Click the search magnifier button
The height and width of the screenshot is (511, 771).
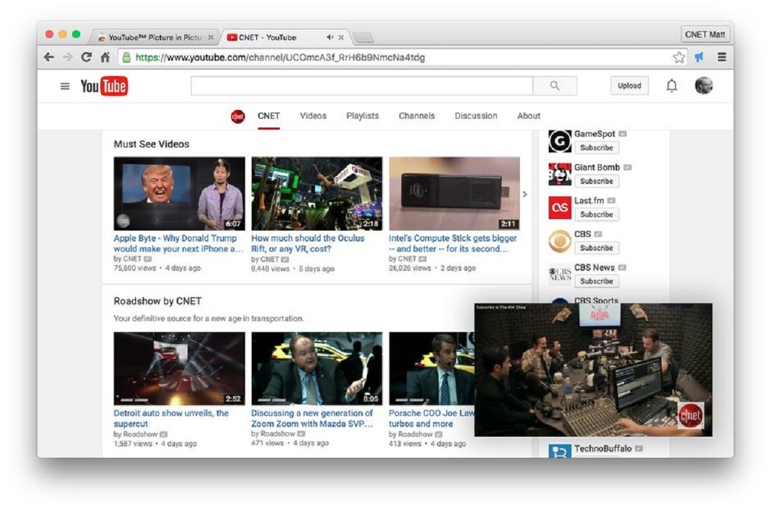tap(554, 86)
